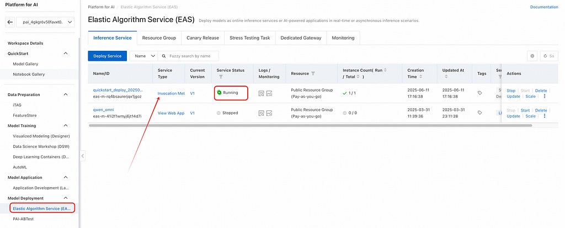
Task: Open Notebook Gallery in sidebar
Action: coord(29,75)
